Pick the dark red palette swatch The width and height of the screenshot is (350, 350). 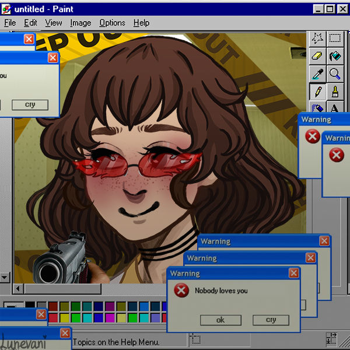[x=53, y=306]
